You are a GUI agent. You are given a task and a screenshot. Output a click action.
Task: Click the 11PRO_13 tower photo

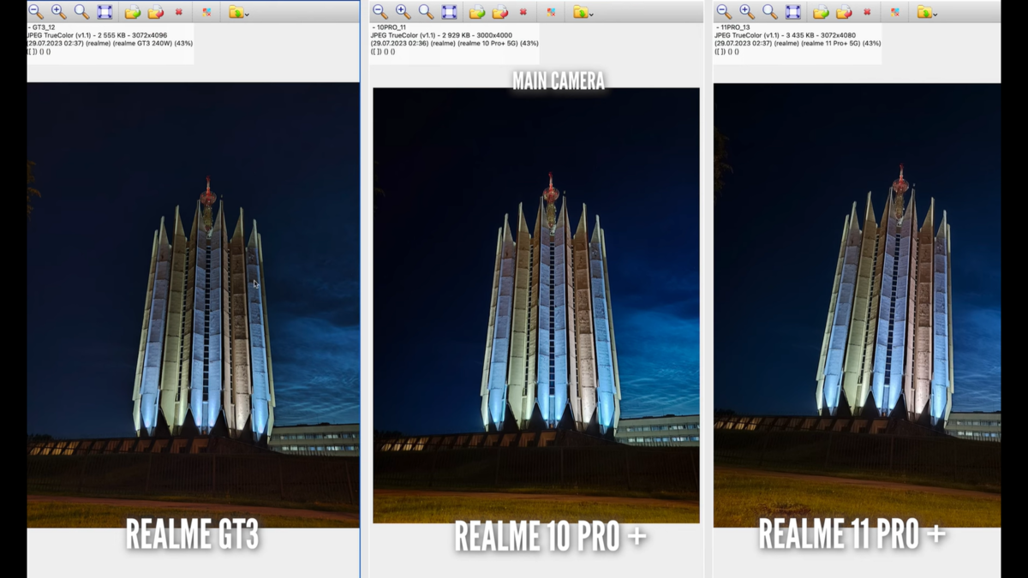[x=857, y=305]
